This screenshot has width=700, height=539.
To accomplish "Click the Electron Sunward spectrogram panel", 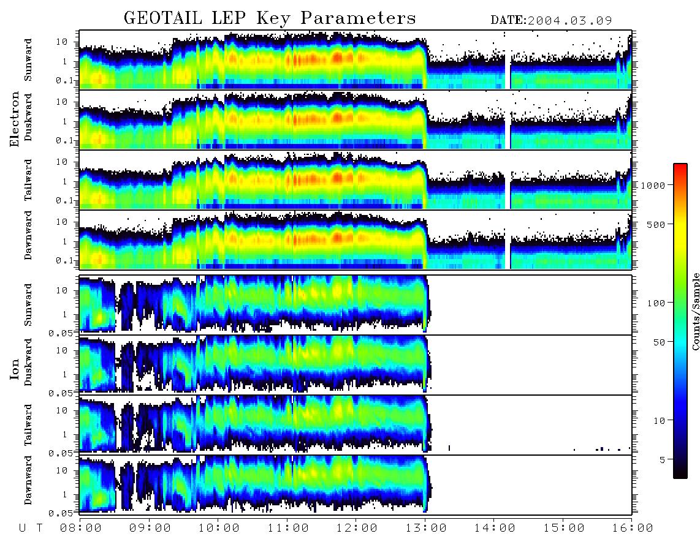I will tap(356, 60).
